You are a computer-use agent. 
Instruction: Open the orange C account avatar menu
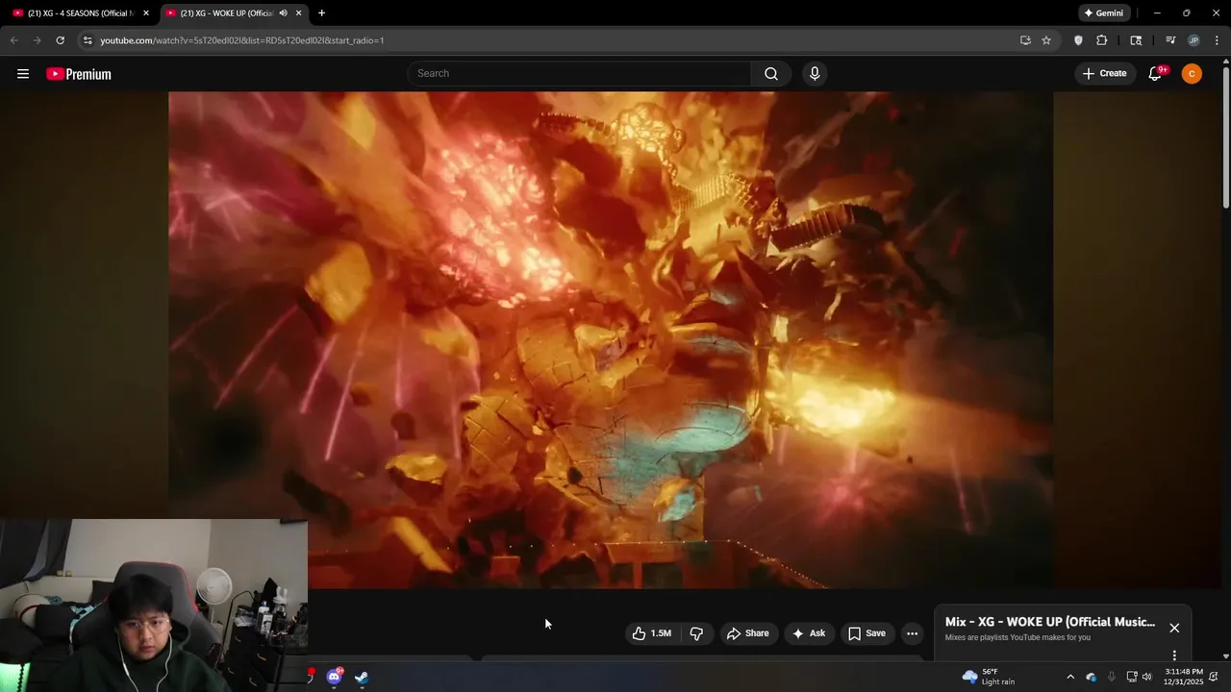coord(1192,74)
